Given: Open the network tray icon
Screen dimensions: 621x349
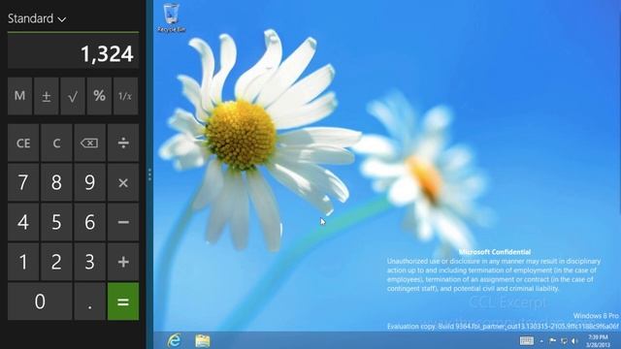Looking at the screenshot, I should coord(564,341).
